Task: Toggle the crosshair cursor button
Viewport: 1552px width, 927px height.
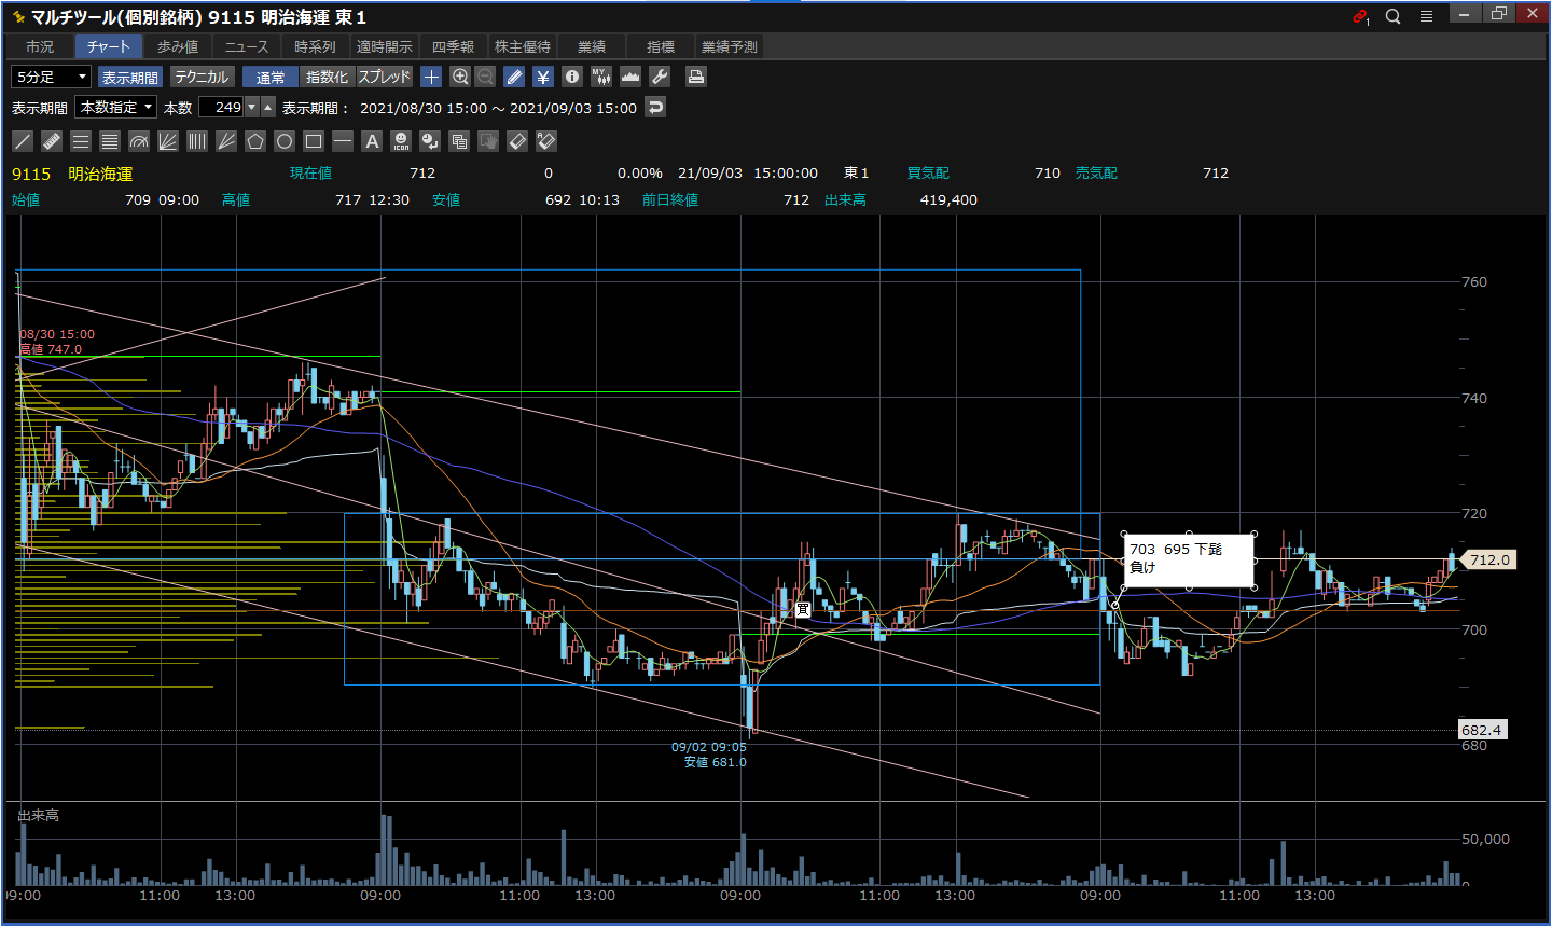Action: (x=431, y=77)
